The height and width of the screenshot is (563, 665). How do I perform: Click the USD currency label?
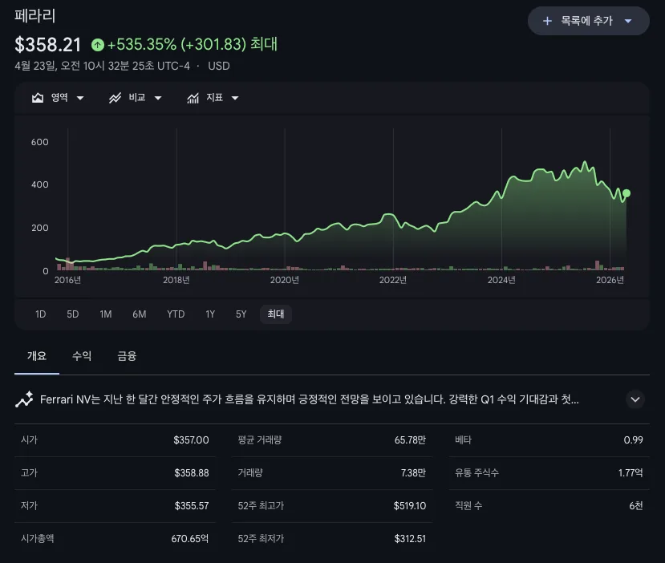click(218, 66)
